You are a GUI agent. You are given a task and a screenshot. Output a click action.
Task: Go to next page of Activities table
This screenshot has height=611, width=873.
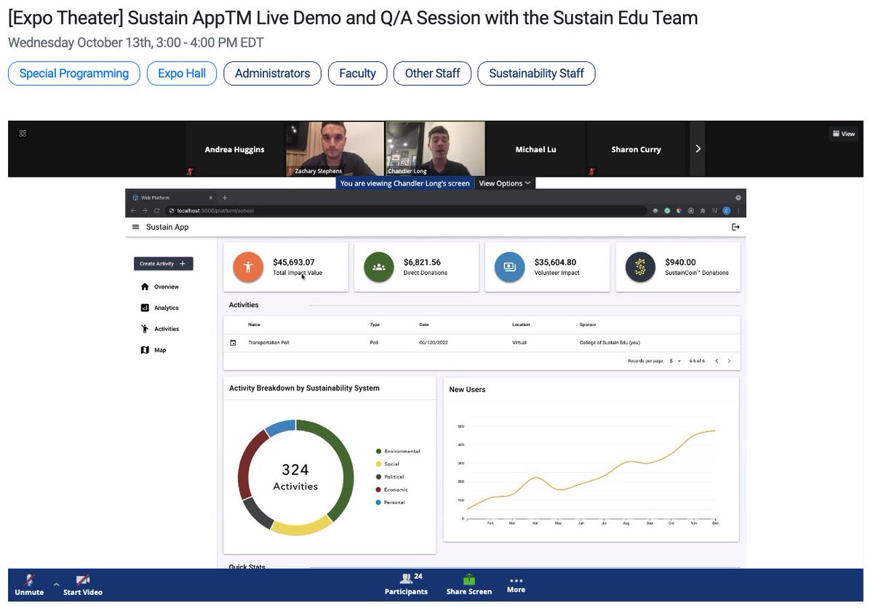click(x=729, y=361)
